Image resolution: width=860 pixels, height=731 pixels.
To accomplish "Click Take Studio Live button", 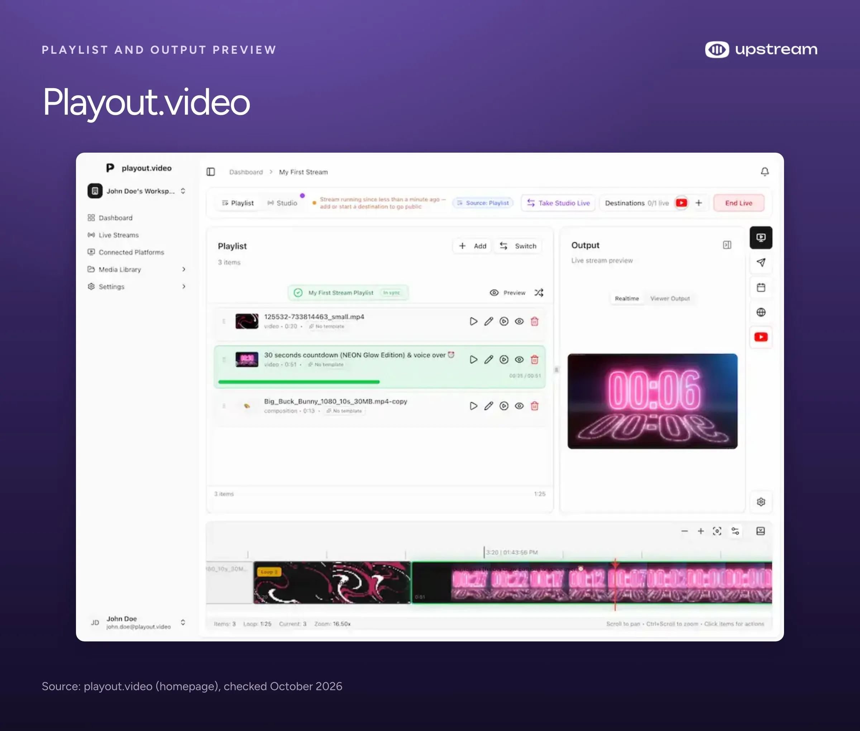I will (558, 203).
